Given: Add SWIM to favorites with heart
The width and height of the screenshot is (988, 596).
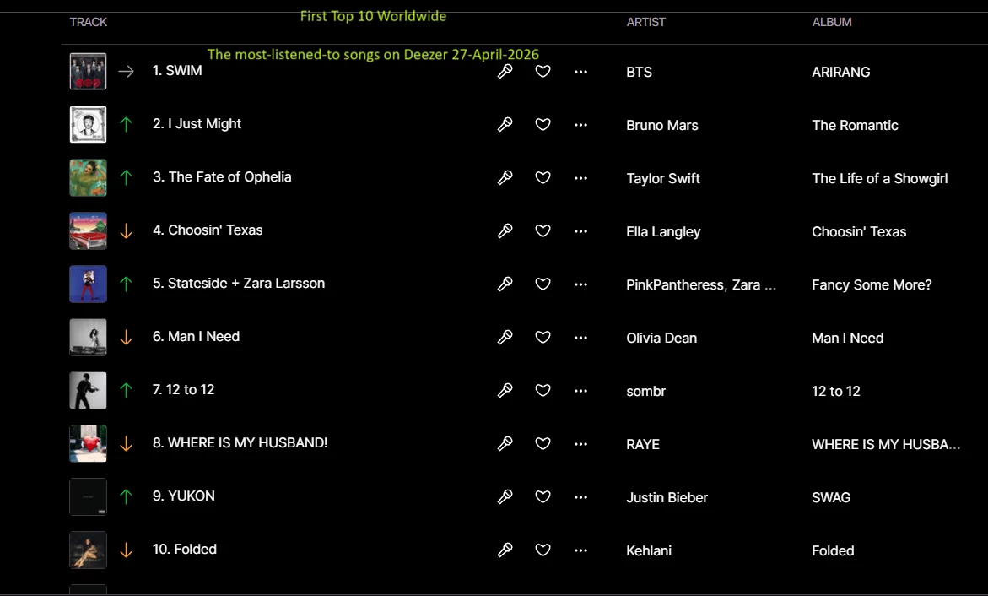Looking at the screenshot, I should click(543, 72).
